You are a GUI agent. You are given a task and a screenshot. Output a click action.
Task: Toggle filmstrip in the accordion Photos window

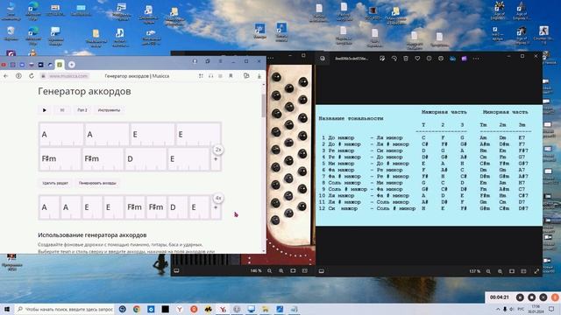176,271
